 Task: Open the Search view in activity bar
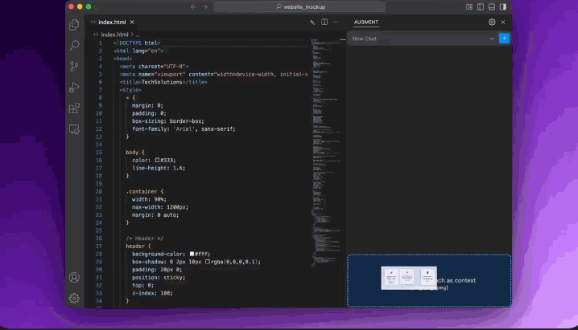pyautogui.click(x=74, y=46)
